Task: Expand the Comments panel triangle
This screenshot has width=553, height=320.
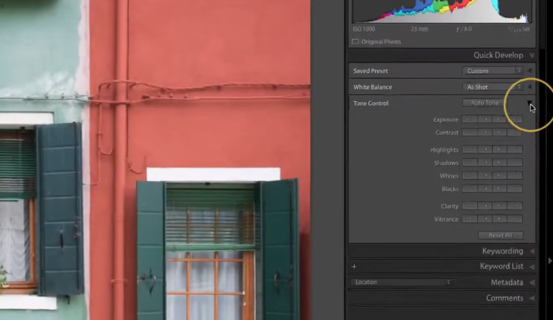Action: 532,298
